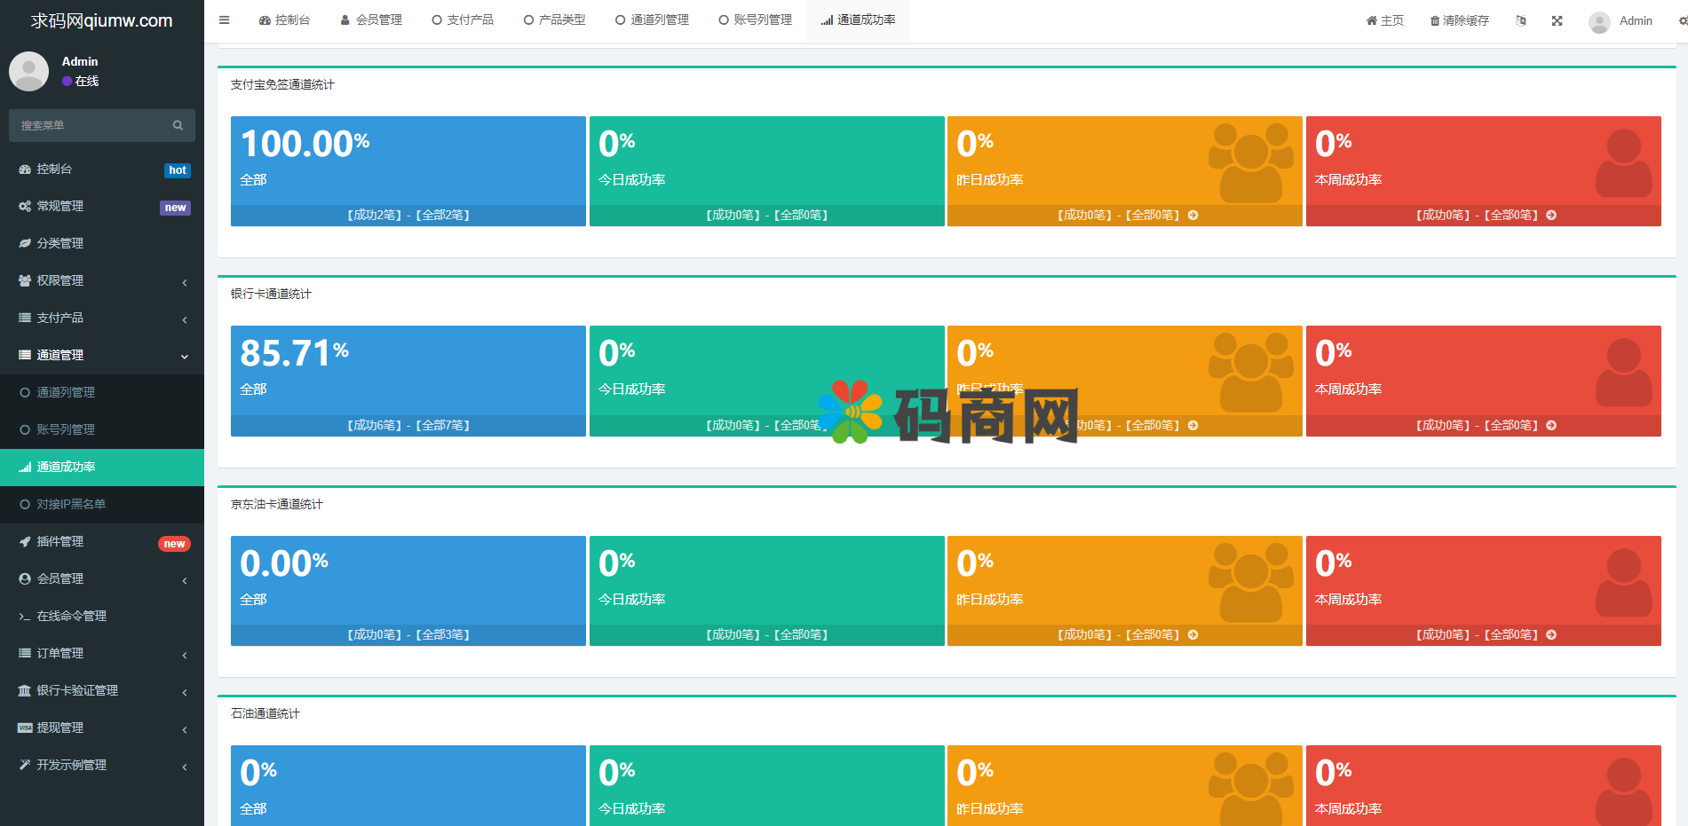Click the 搜索菜单 search input field
Image resolution: width=1688 pixels, height=826 pixels.
[89, 126]
